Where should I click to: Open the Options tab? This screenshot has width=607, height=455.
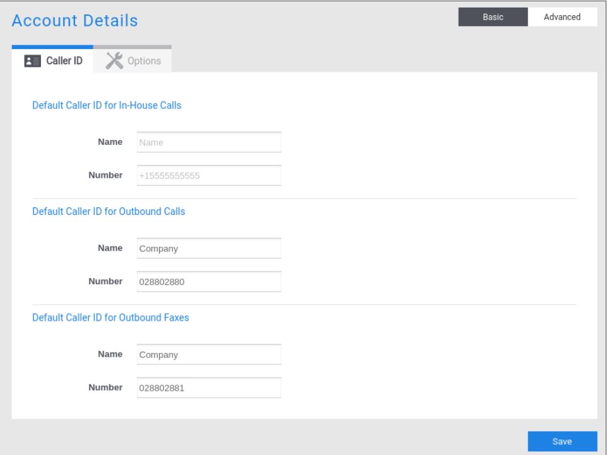pos(133,61)
